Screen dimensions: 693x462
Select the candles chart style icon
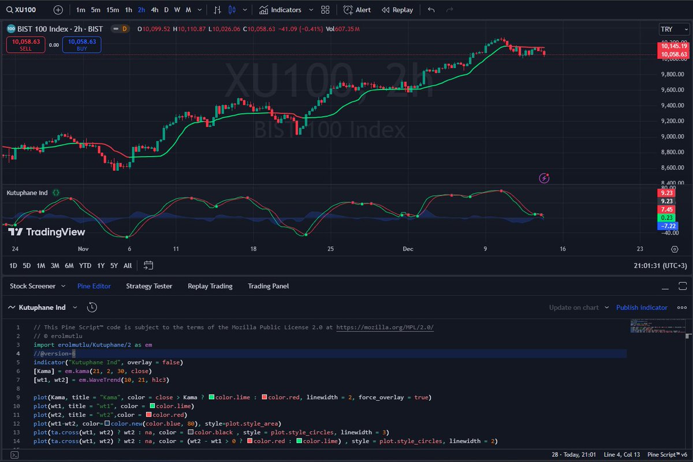[232, 10]
